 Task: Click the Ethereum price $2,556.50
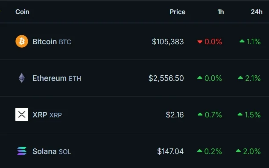166,78
